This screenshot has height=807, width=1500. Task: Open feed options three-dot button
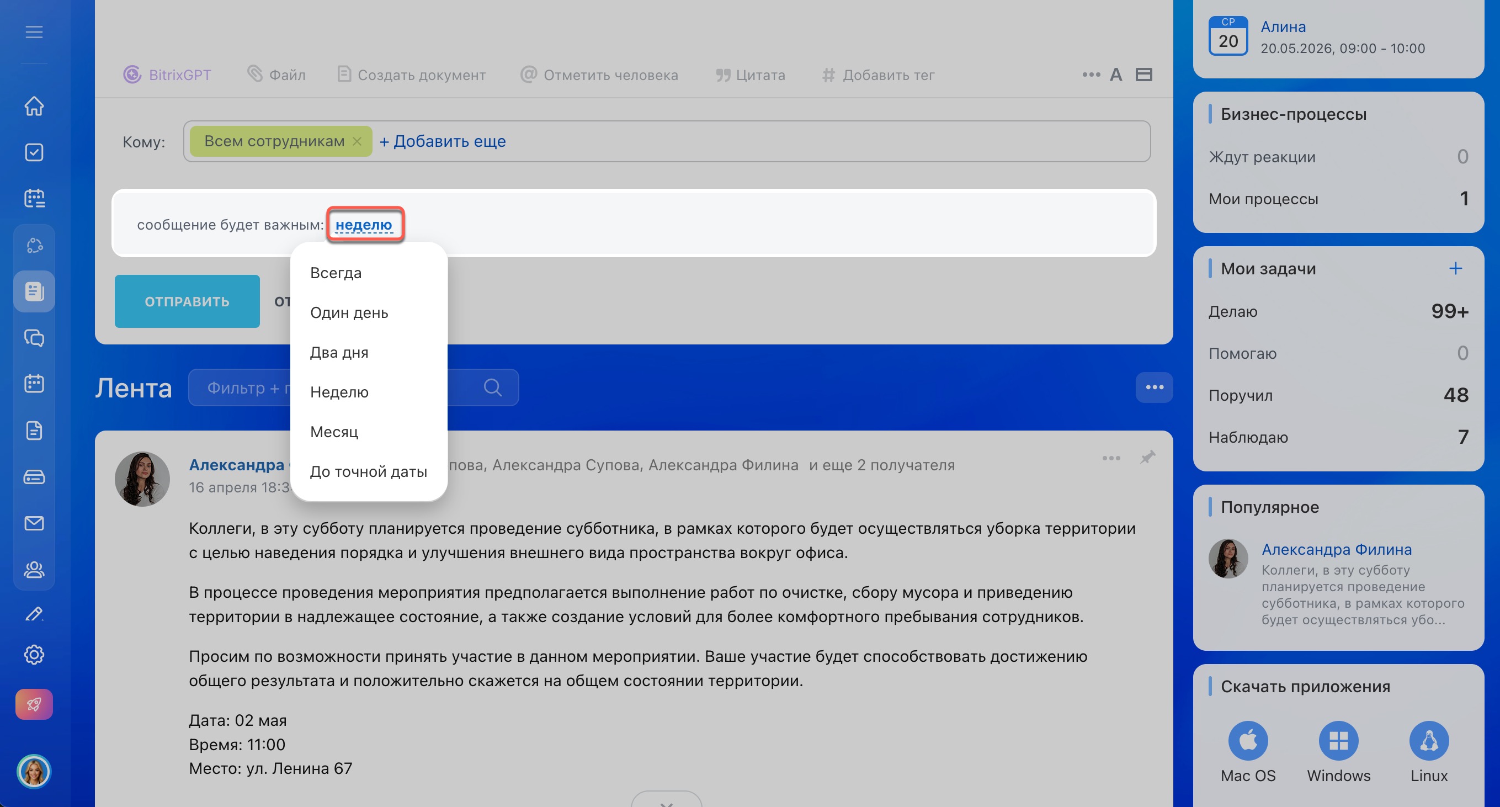[1153, 387]
